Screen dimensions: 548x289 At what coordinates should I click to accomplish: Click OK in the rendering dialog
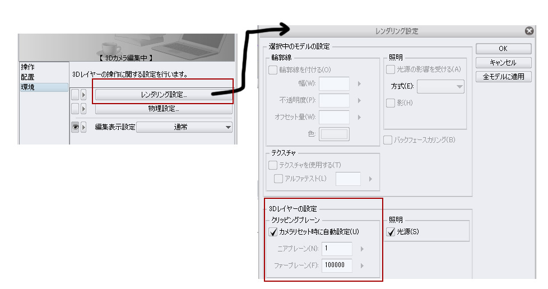(503, 49)
